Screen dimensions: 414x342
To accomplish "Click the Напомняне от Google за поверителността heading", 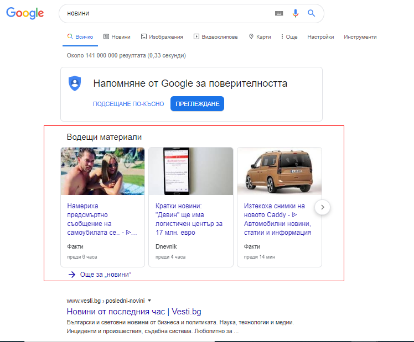I will 190,83.
